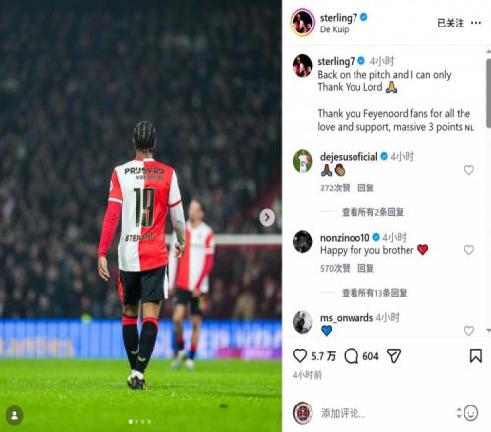The height and width of the screenshot is (432, 491).
Task: Open the three-dot more options menu
Action: [x=476, y=23]
